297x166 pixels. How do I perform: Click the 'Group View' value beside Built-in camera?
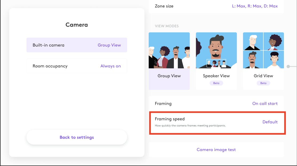click(109, 45)
